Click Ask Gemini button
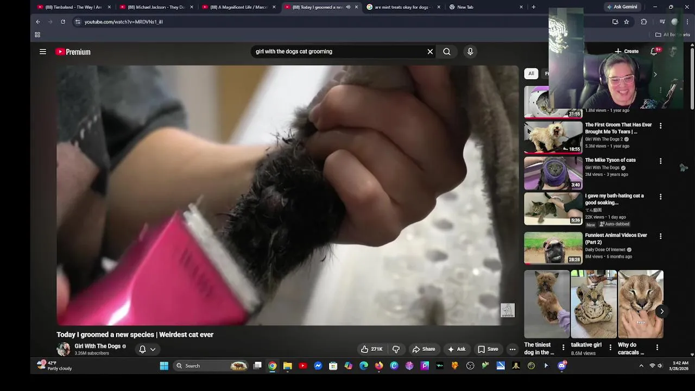Image resolution: width=695 pixels, height=391 pixels. click(x=622, y=7)
